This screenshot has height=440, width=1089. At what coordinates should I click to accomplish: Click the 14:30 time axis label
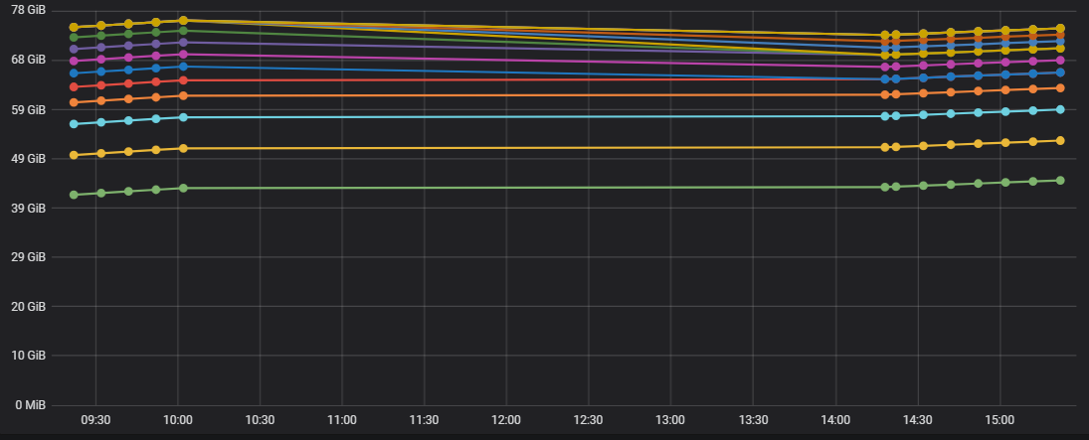917,420
